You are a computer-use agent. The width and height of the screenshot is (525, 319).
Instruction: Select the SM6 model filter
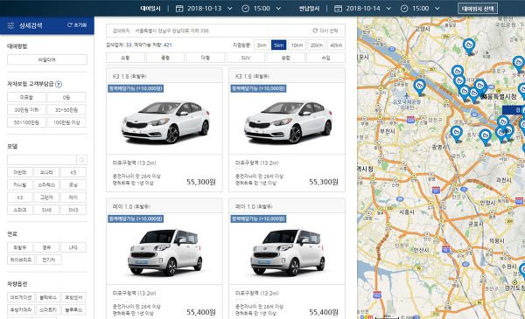click(46, 210)
